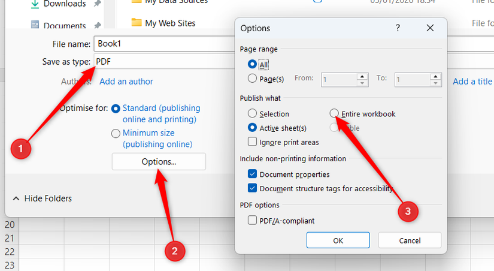Click the Documents icon in navigation pane
The height and width of the screenshot is (271, 494).
[35, 25]
